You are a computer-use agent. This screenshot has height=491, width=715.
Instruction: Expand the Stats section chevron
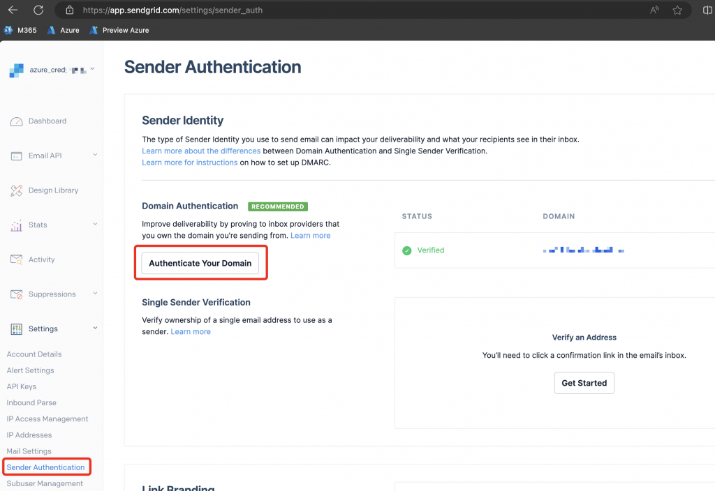pos(95,224)
